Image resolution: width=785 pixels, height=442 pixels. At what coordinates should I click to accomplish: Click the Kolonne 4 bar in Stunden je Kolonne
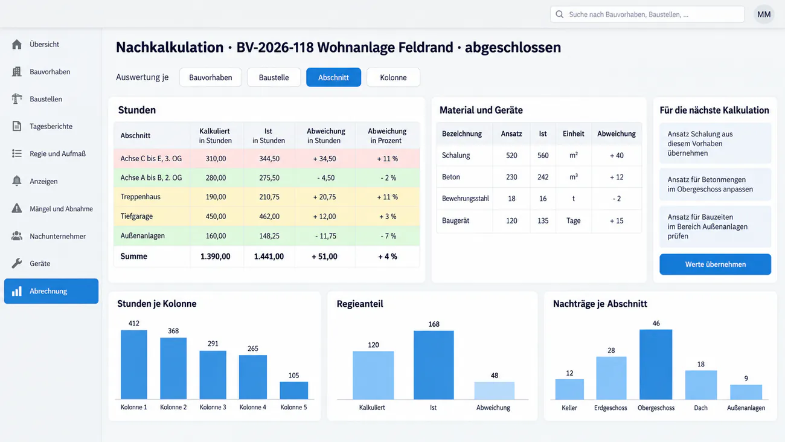pyautogui.click(x=252, y=377)
